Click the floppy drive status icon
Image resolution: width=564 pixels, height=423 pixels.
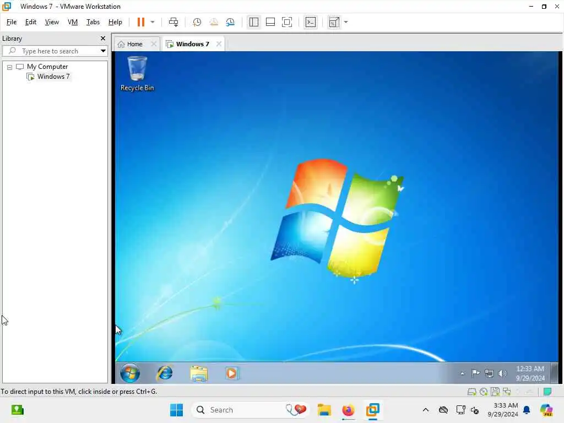[495, 392]
